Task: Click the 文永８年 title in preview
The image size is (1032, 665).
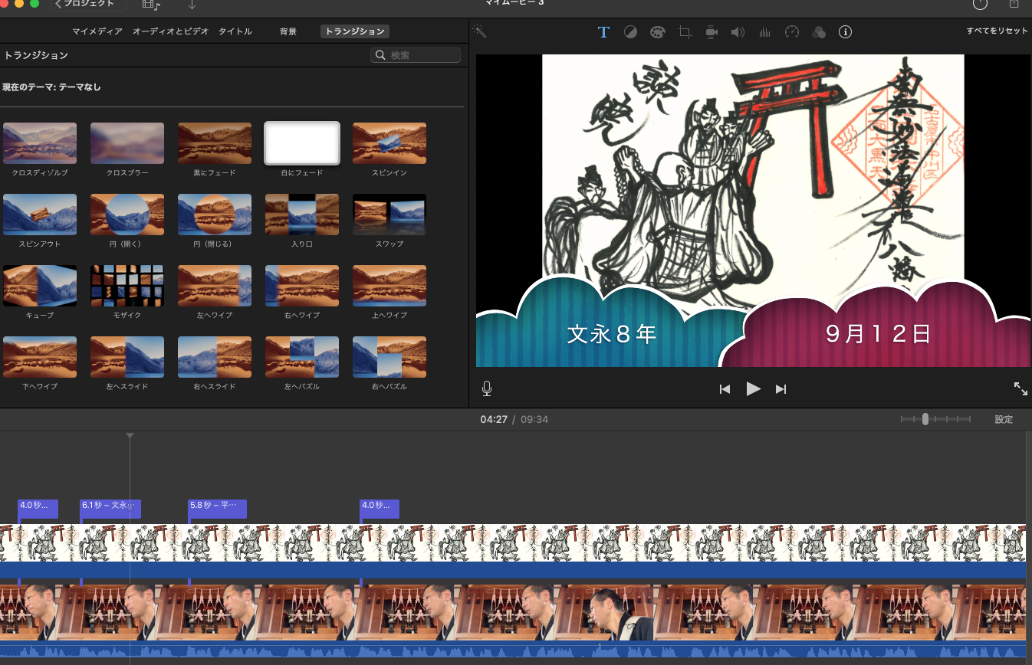Action: pos(612,334)
